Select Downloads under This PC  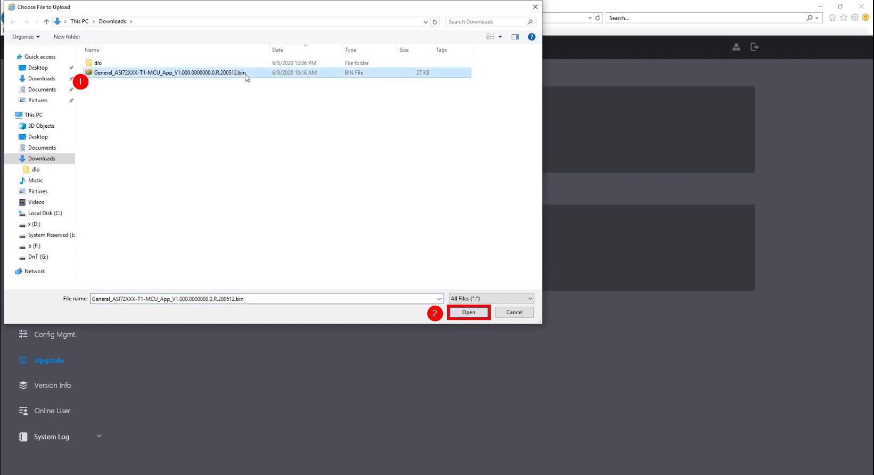39,159
